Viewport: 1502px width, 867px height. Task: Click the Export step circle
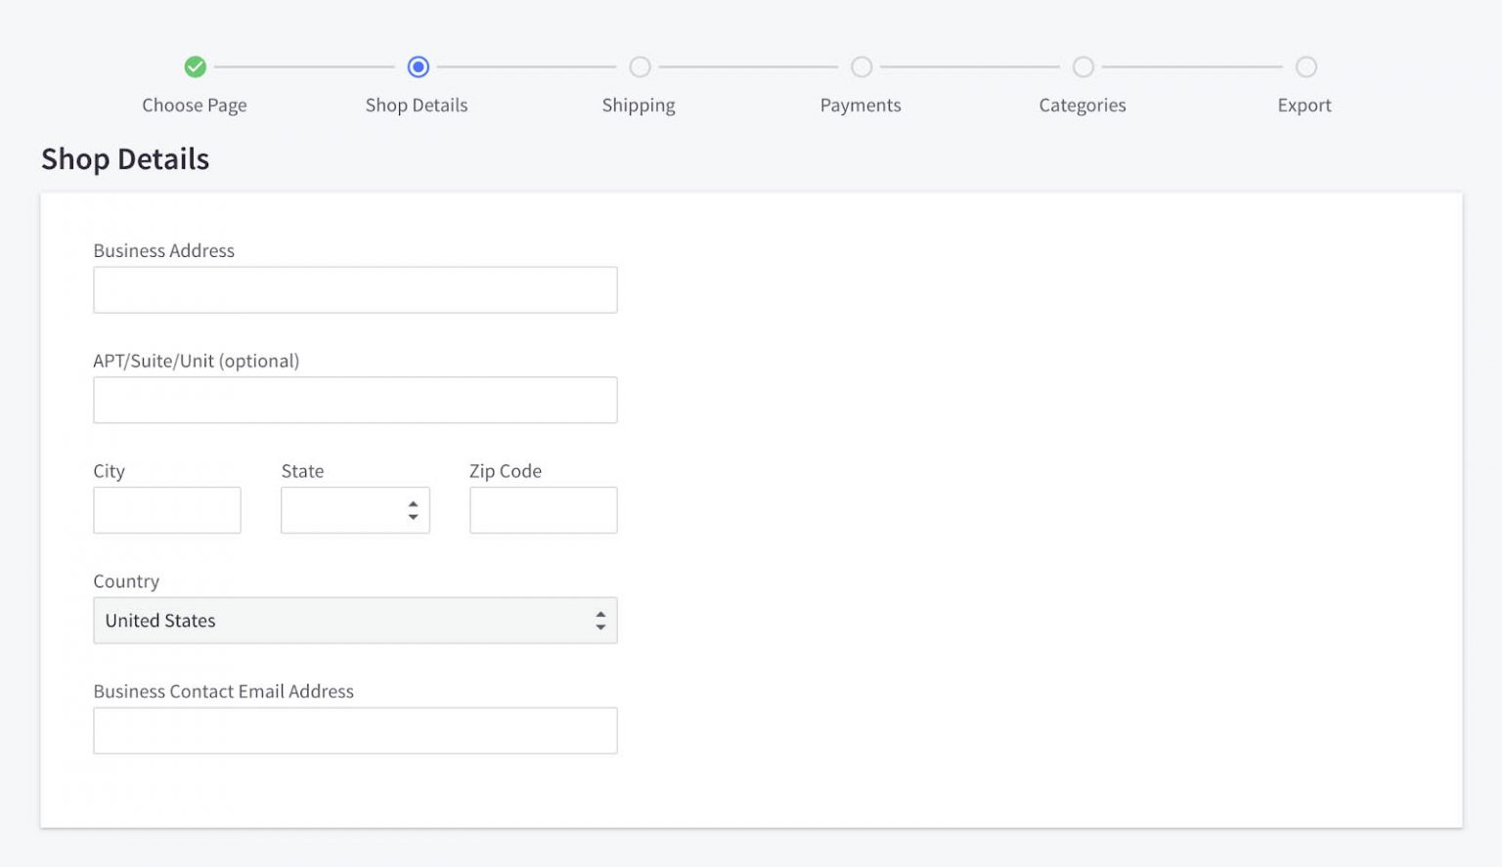point(1305,66)
